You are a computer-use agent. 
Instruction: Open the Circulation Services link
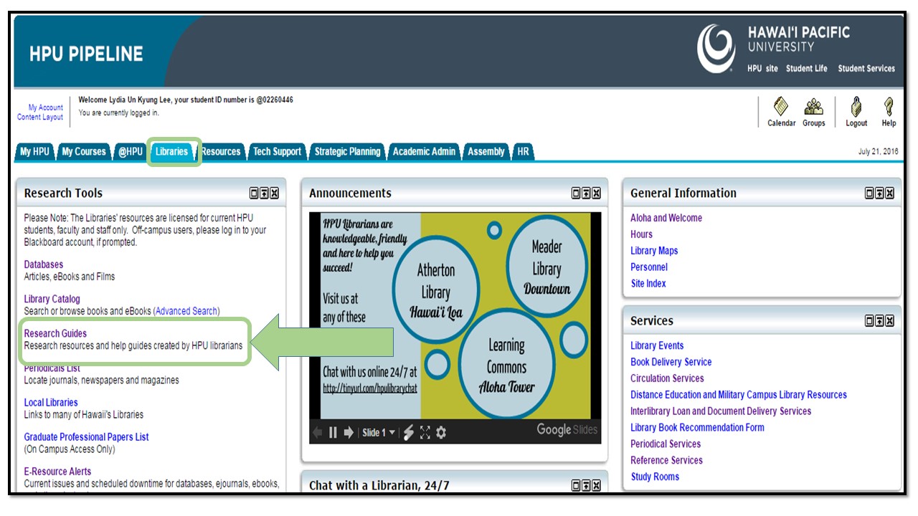click(x=667, y=378)
